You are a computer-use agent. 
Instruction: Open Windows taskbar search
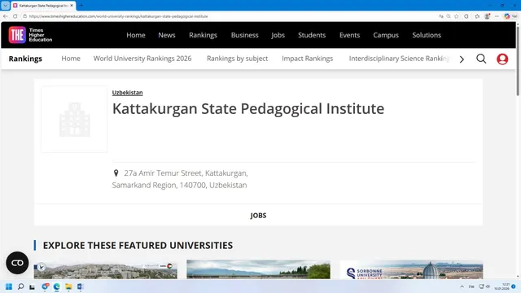point(20,286)
